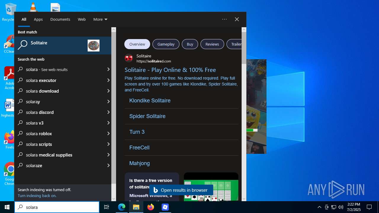Open the Roblox taskbar app
Viewport: 379px width, 213px height.
[x=165, y=207]
